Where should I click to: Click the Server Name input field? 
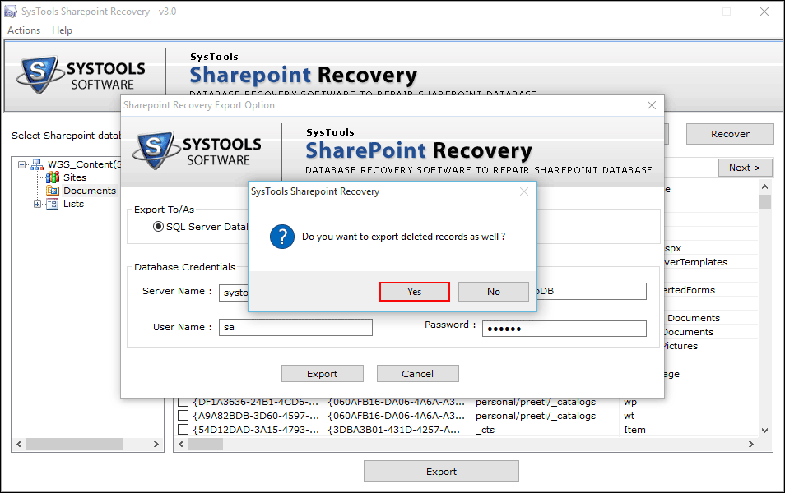(234, 293)
